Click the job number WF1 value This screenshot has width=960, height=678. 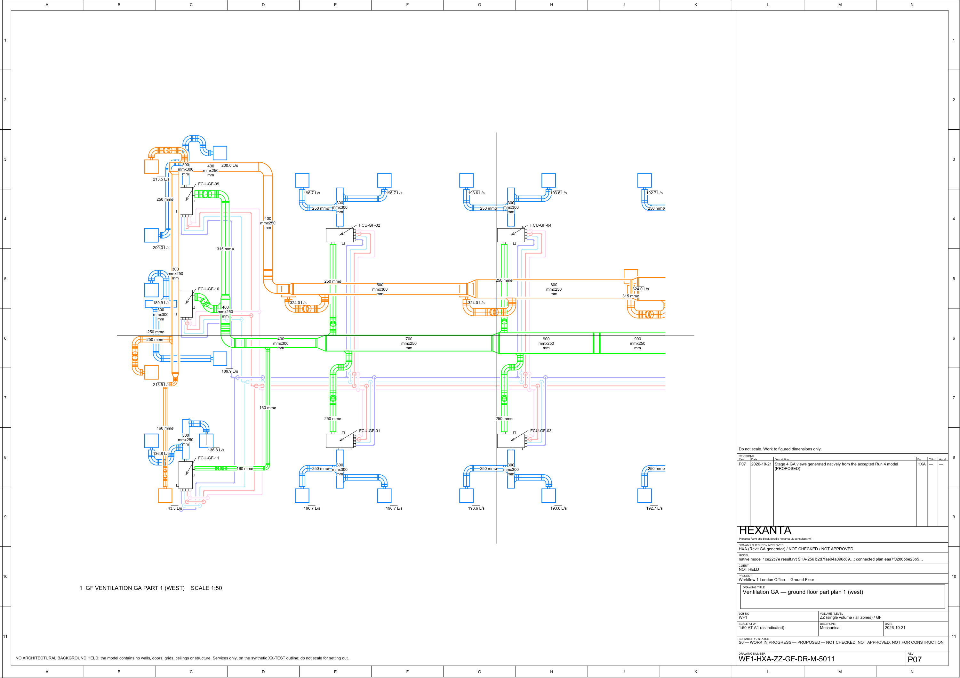(x=743, y=618)
